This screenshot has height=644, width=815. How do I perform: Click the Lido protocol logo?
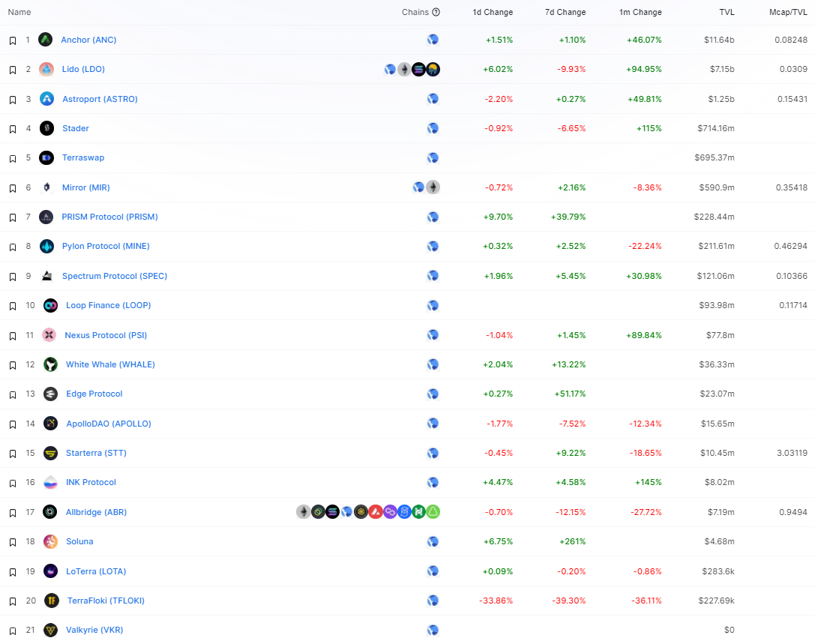[x=46, y=69]
